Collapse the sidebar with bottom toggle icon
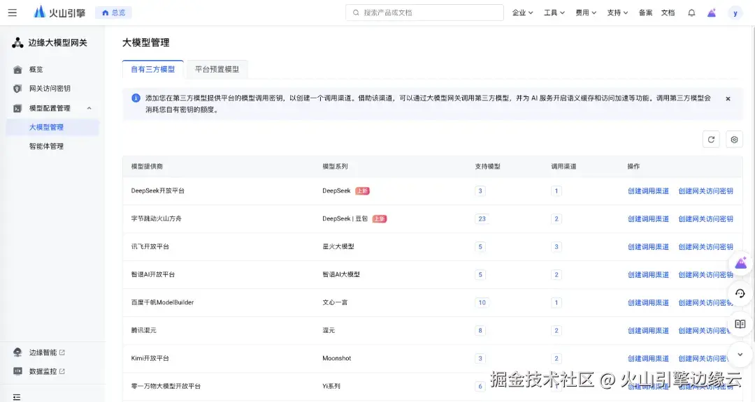Image resolution: width=755 pixels, height=402 pixels. (x=16, y=396)
